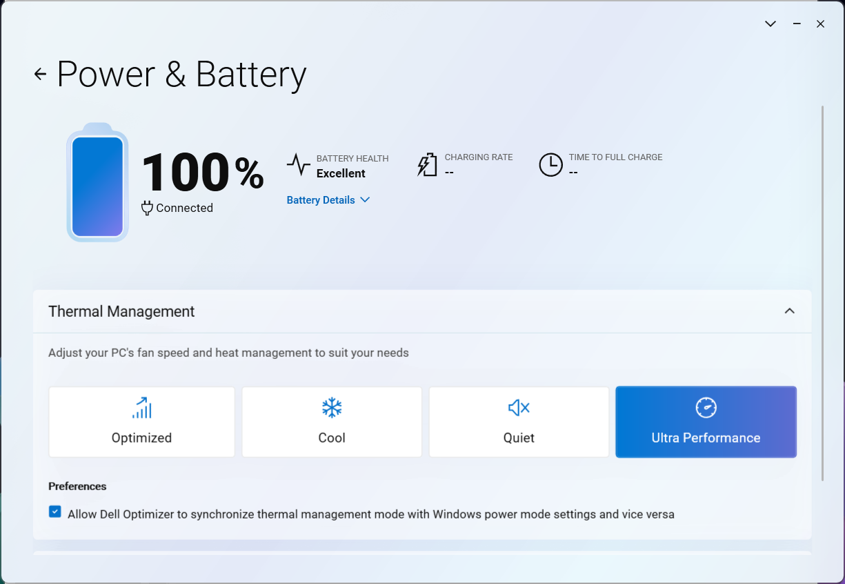
Task: Click the plug Connected icon
Action: pos(147,208)
